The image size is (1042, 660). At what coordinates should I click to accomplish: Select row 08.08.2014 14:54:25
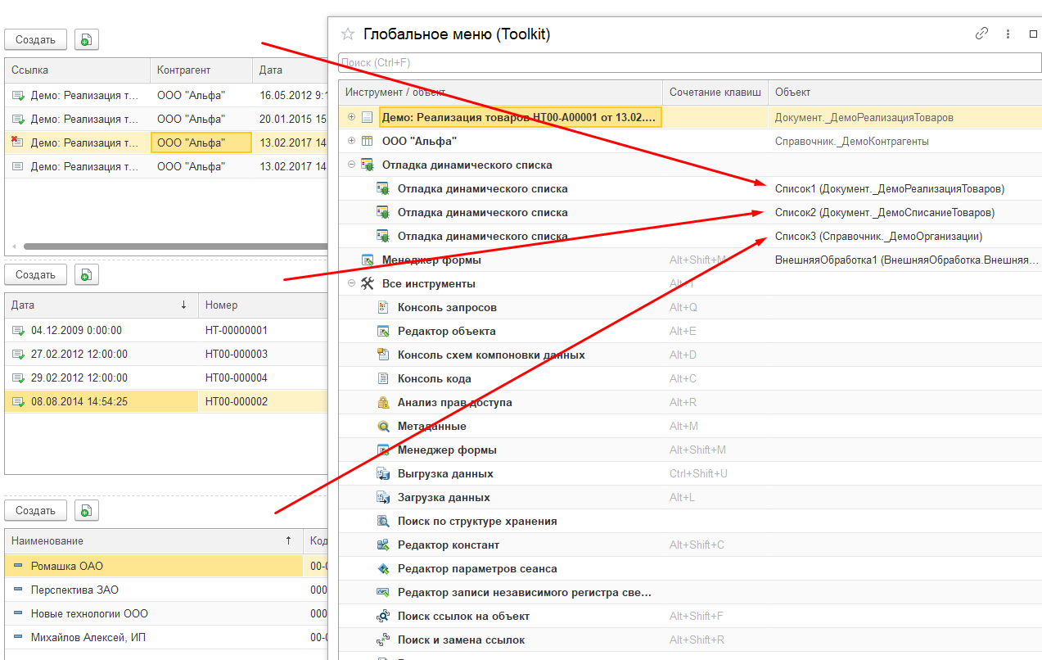tap(166, 401)
